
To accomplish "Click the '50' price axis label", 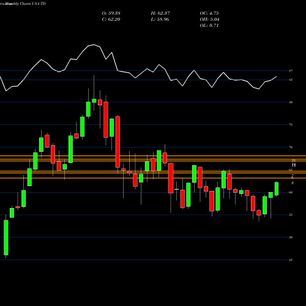I will 291,237.
